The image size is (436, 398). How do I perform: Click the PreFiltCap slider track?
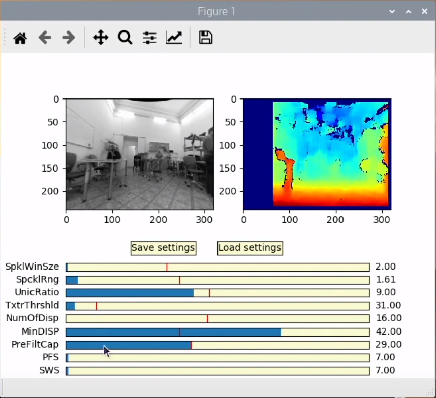pos(217,345)
